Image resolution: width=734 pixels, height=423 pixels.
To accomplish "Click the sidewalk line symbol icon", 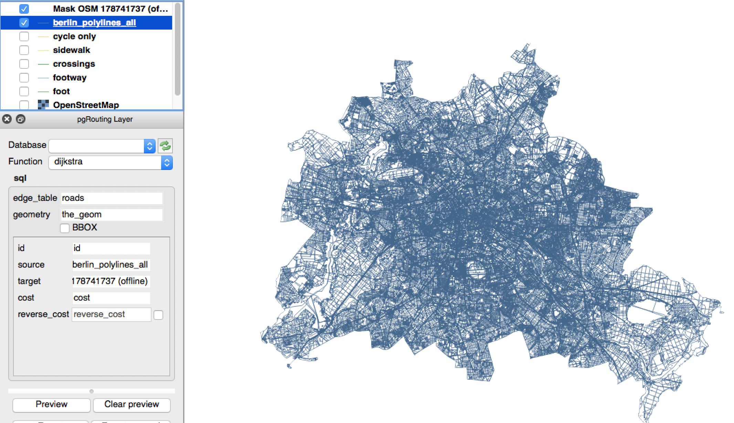I will tap(43, 50).
